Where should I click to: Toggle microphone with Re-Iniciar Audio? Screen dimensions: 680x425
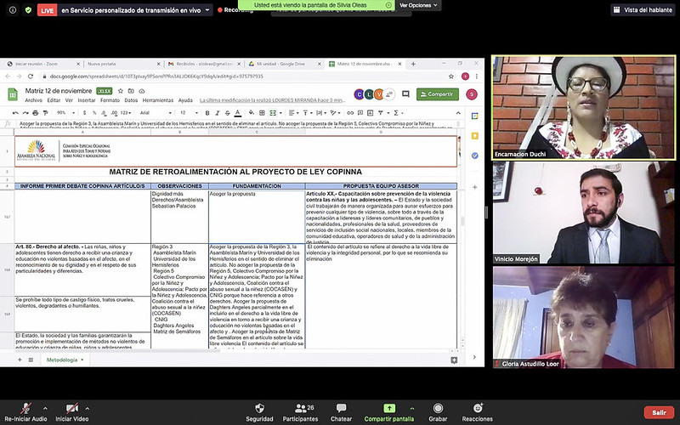(26, 412)
